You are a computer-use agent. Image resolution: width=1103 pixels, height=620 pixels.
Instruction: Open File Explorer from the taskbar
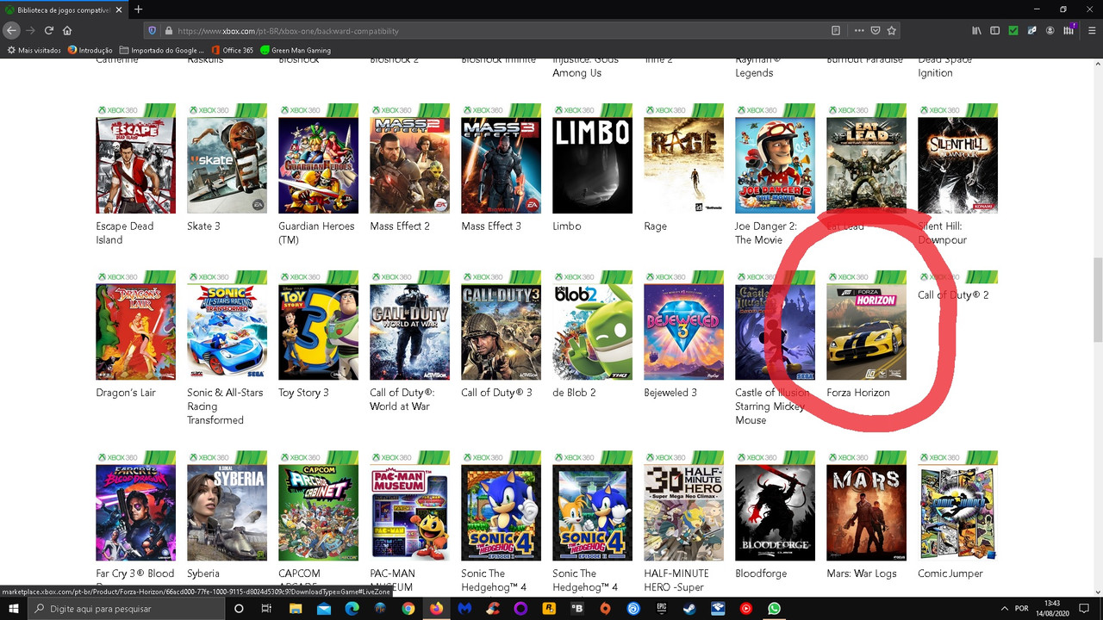coord(296,608)
